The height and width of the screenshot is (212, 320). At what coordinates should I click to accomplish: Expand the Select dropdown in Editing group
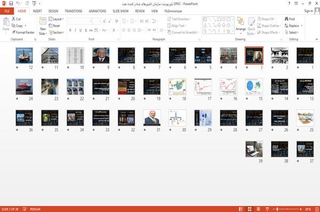pos(292,32)
